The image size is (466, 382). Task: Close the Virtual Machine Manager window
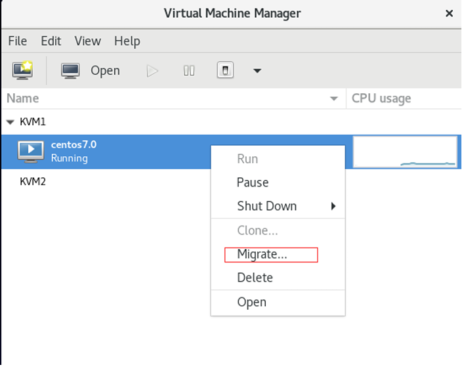[x=449, y=13]
